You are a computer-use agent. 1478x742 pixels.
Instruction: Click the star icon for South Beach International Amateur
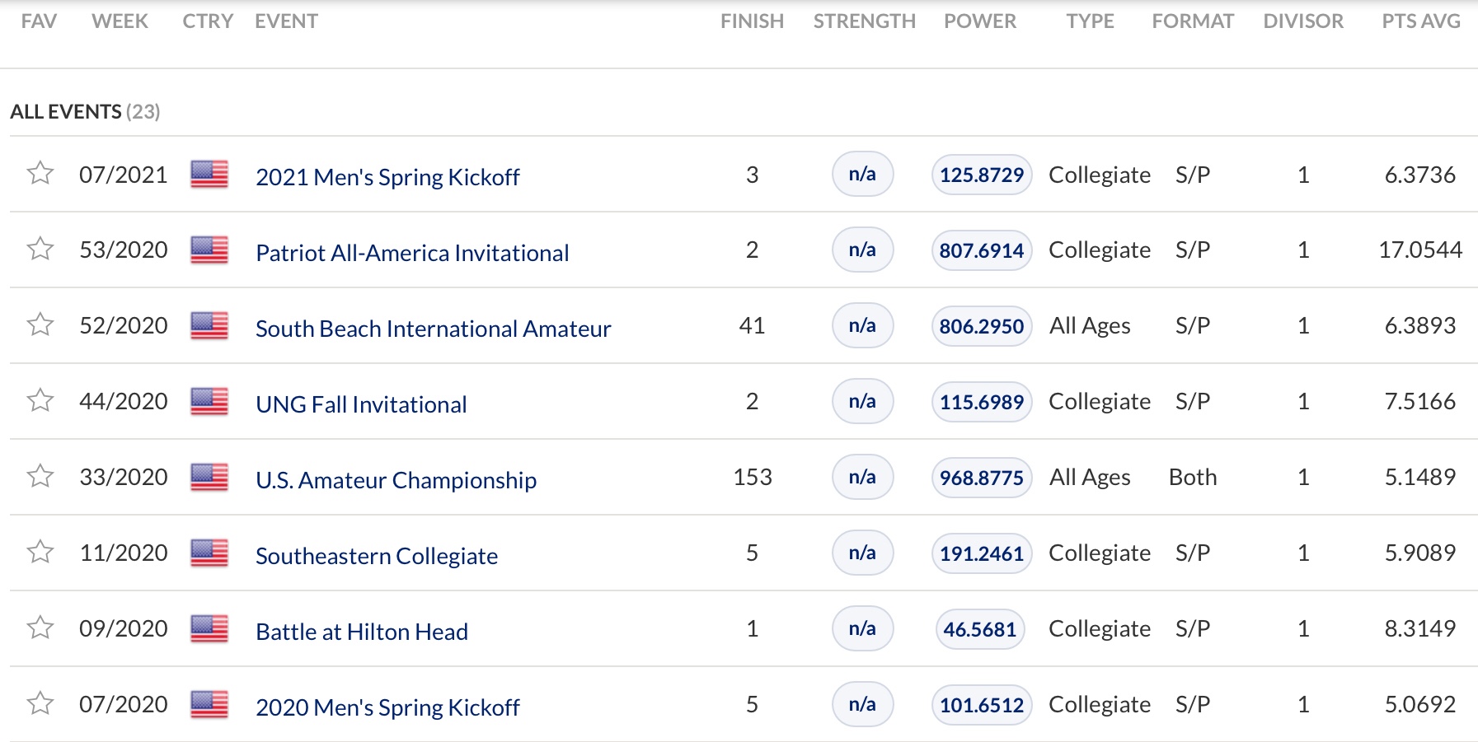(x=40, y=325)
